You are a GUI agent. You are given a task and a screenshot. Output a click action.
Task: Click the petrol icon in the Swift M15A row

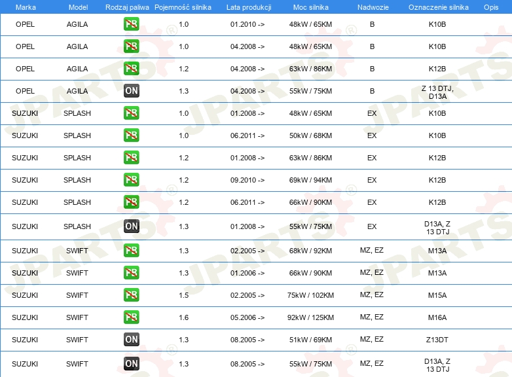pos(131,295)
